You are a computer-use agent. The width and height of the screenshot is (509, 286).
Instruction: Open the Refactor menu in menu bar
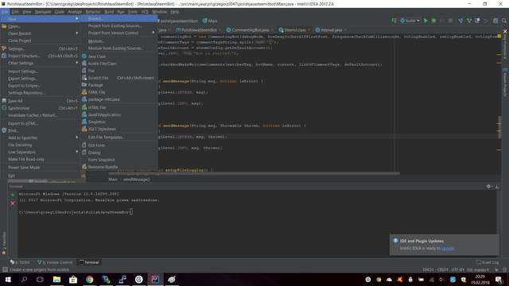coord(93,12)
